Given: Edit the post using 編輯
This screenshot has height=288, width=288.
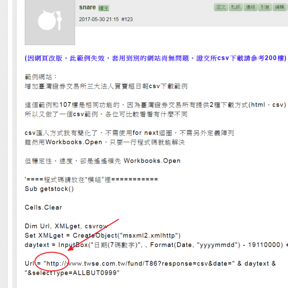Looking at the screenshot, I should (x=279, y=7).
